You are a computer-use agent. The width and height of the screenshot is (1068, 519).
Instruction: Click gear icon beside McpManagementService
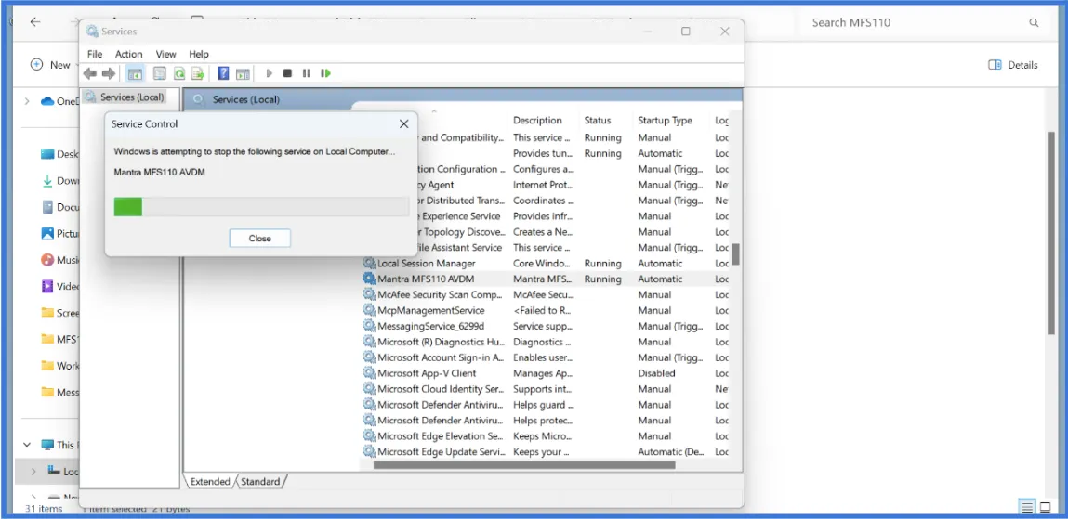point(369,310)
